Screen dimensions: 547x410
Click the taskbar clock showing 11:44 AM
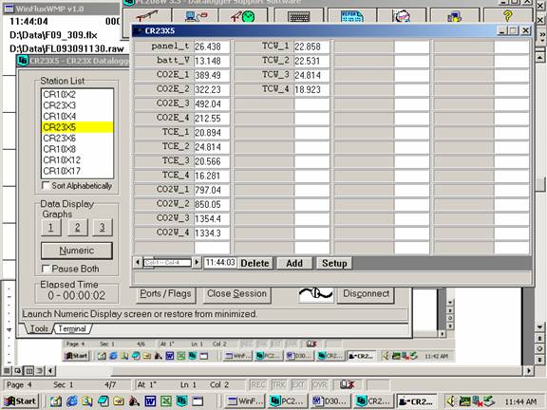pyautogui.click(x=520, y=401)
